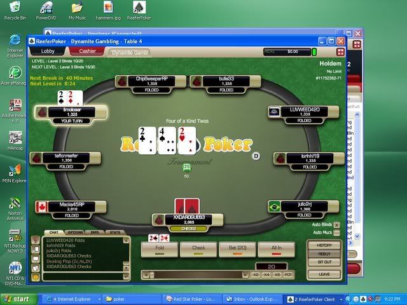Set the bet to X8
The image size is (407, 305).
click(x=277, y=275)
